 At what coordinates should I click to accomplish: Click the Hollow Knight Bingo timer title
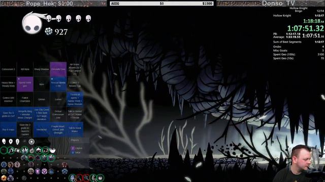coord(299,10)
